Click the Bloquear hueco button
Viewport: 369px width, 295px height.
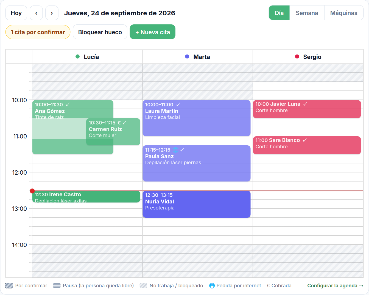(x=100, y=32)
